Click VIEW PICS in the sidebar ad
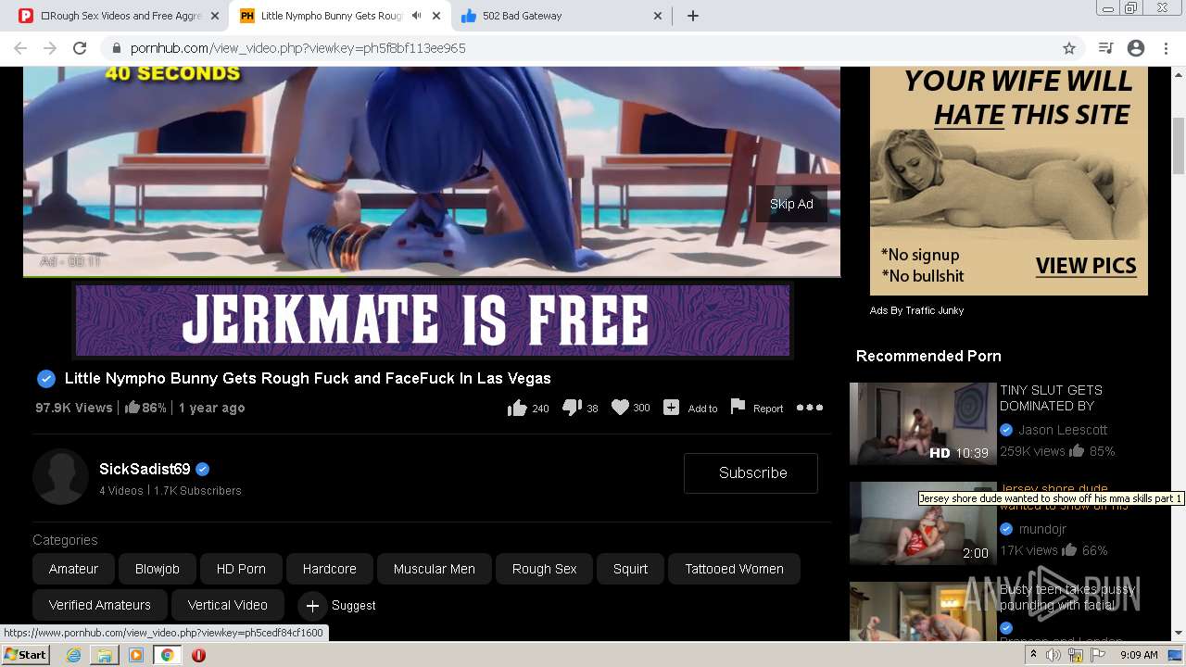The image size is (1186, 667). (1086, 266)
